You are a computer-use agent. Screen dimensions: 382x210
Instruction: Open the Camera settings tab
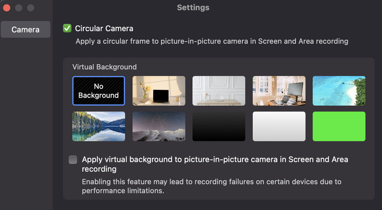point(25,30)
